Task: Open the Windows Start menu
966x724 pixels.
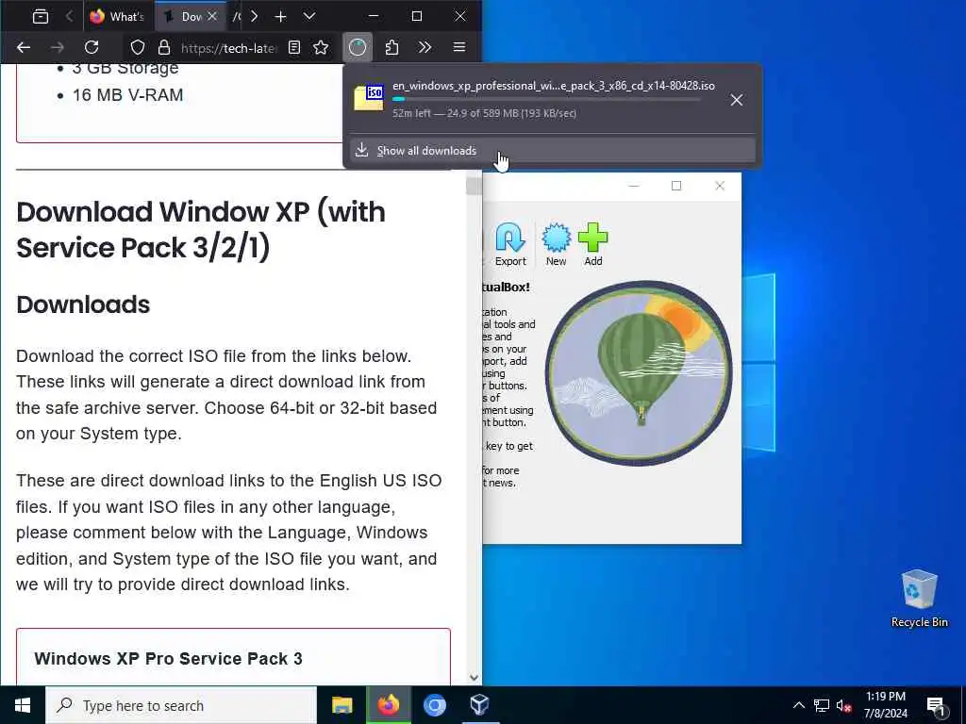Action: pos(23,705)
